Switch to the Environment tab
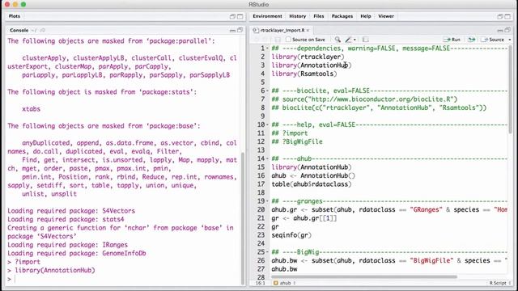 [x=267, y=16]
